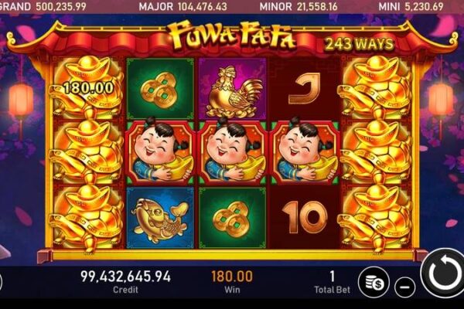Viewport: 464px width, 309px height.
Task: Select the MINI jackpot display
Action: click(411, 6)
